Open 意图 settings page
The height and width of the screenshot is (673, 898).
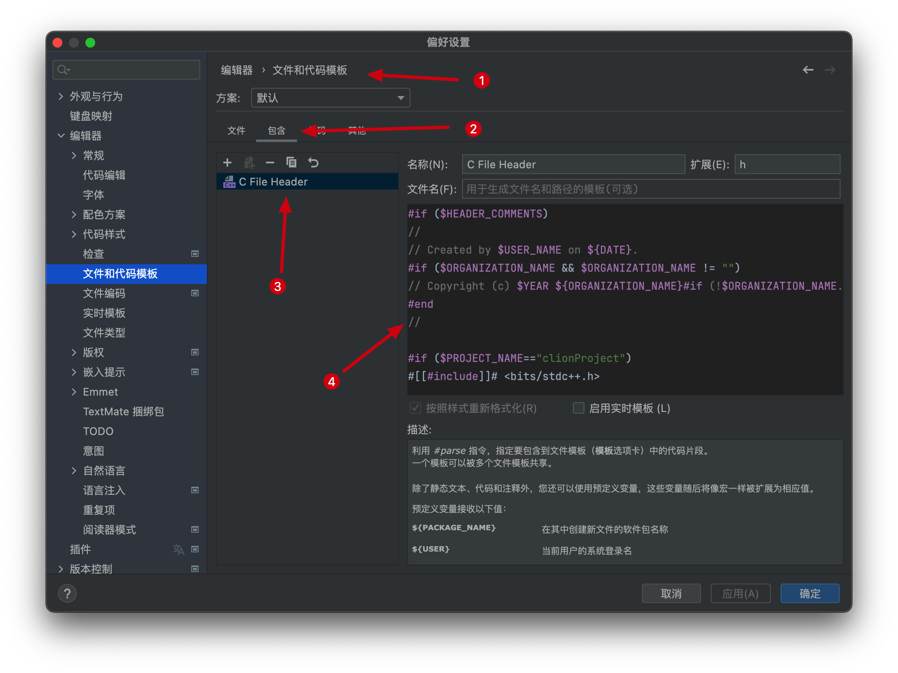click(126, 451)
